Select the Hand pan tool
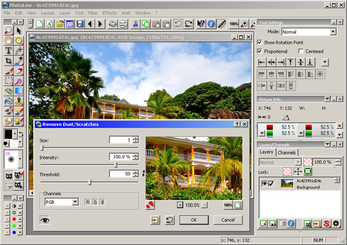The height and width of the screenshot is (245, 347). click(9, 40)
